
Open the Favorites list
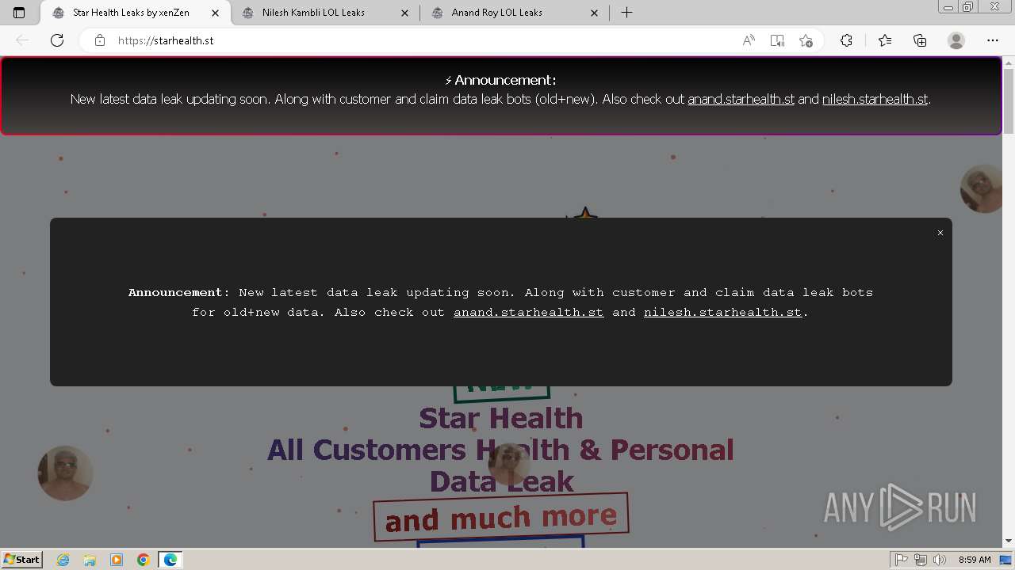pyautogui.click(x=885, y=40)
